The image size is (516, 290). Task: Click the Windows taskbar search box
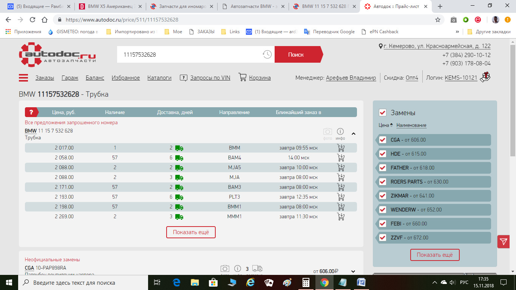[x=83, y=282]
